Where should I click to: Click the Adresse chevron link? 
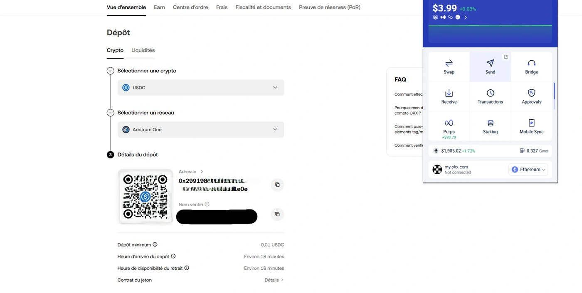202,172
